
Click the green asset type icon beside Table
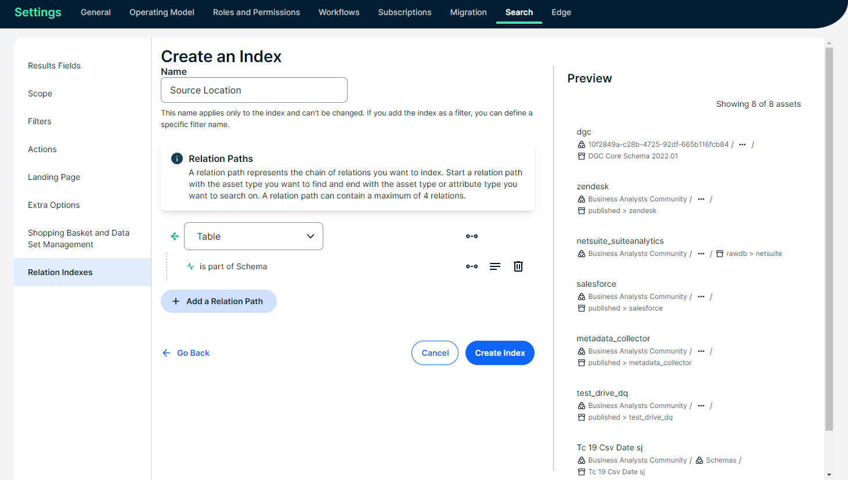point(175,236)
